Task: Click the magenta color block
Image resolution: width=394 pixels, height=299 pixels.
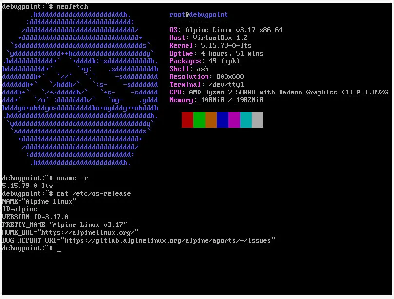Action: pos(234,120)
